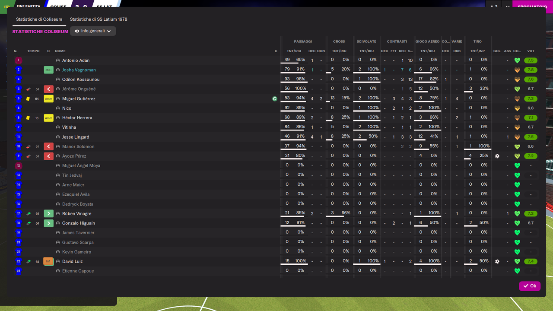Screen dimensions: 553x311
Task: Click the substituted-off red arrow for Jérôme Onguéné
Action: (x=48, y=89)
